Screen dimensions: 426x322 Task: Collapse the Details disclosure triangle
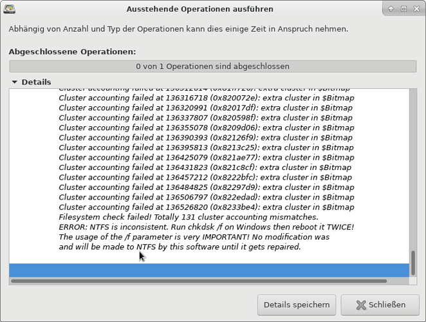click(x=14, y=82)
